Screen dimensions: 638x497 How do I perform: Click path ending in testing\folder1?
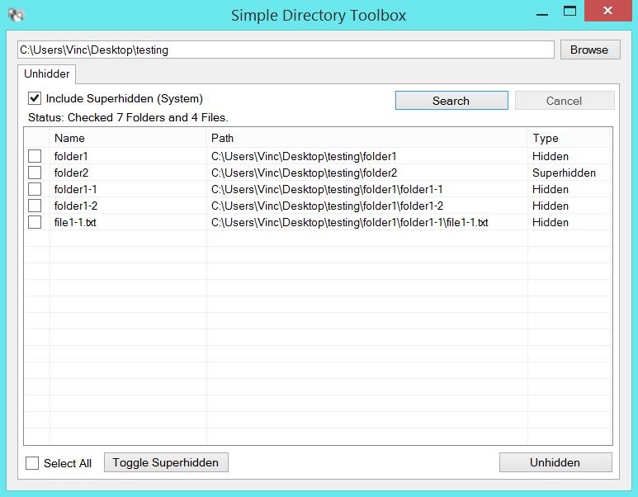click(x=304, y=156)
